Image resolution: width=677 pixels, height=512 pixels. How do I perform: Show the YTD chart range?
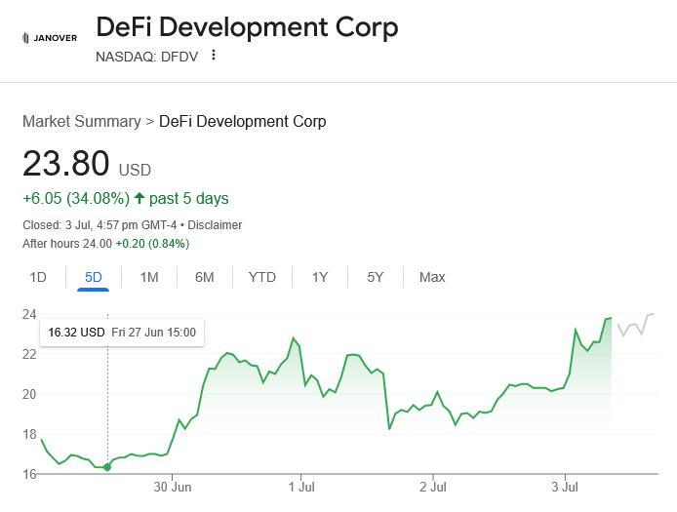click(261, 277)
